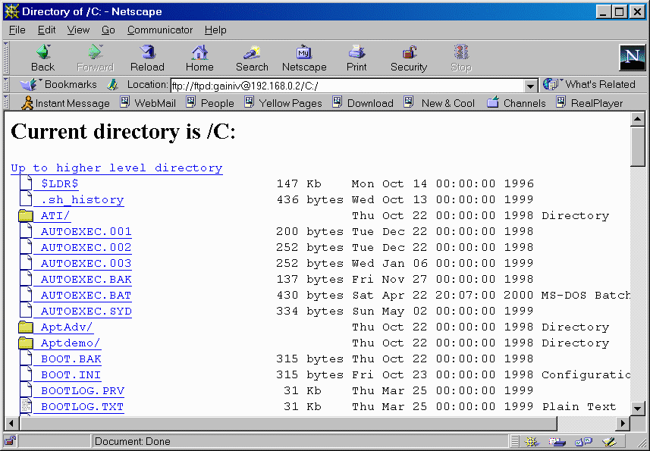The height and width of the screenshot is (451, 650).
Task: Click Up to higher level directory link
Action: (117, 168)
